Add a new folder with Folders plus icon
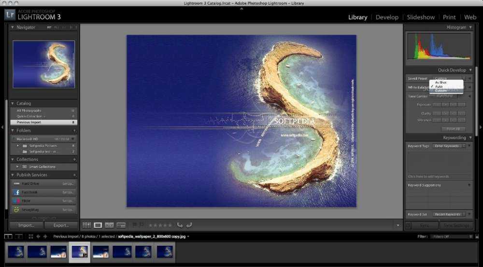This screenshot has height=267, width=483. point(74,130)
